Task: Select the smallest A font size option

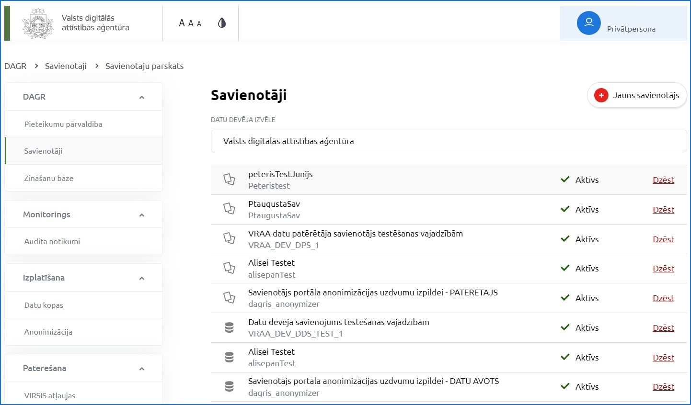Action: coord(199,23)
